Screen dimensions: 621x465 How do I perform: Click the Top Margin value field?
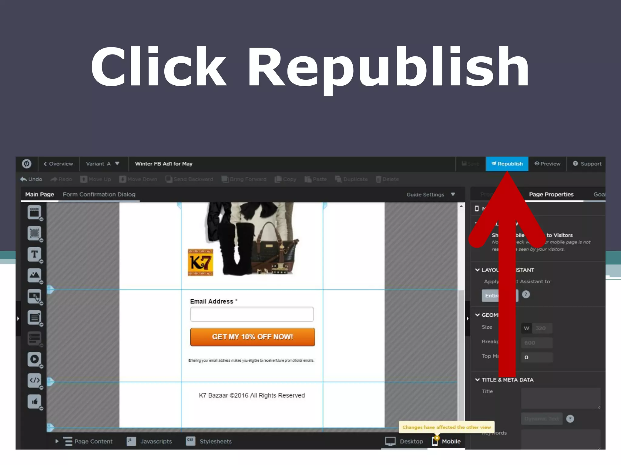pos(537,357)
